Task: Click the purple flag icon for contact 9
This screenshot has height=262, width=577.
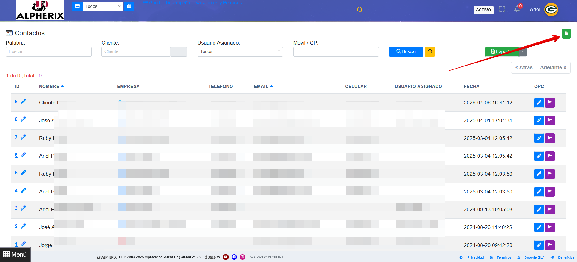Action: pos(550,103)
